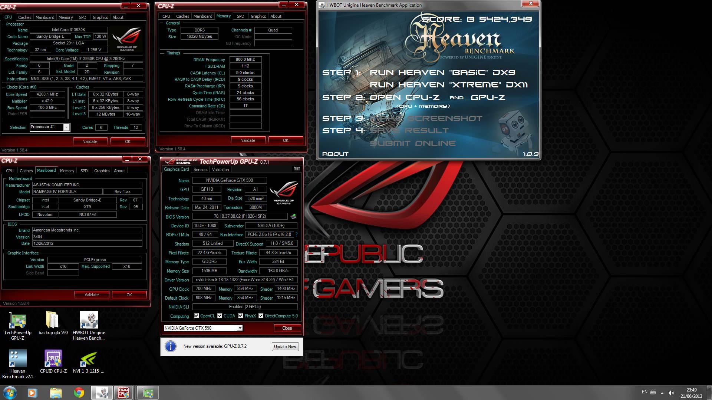This screenshot has height=400, width=712.
Task: Click the RAMPAGE IV FORMULA model field
Action: coord(67,191)
